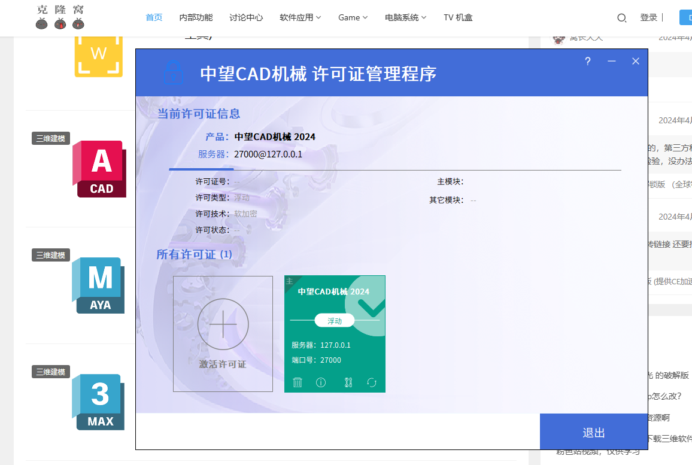Image resolution: width=692 pixels, height=465 pixels.
Task: Delete the 中望CAD机械 2024 license via trash icon
Action: [298, 382]
